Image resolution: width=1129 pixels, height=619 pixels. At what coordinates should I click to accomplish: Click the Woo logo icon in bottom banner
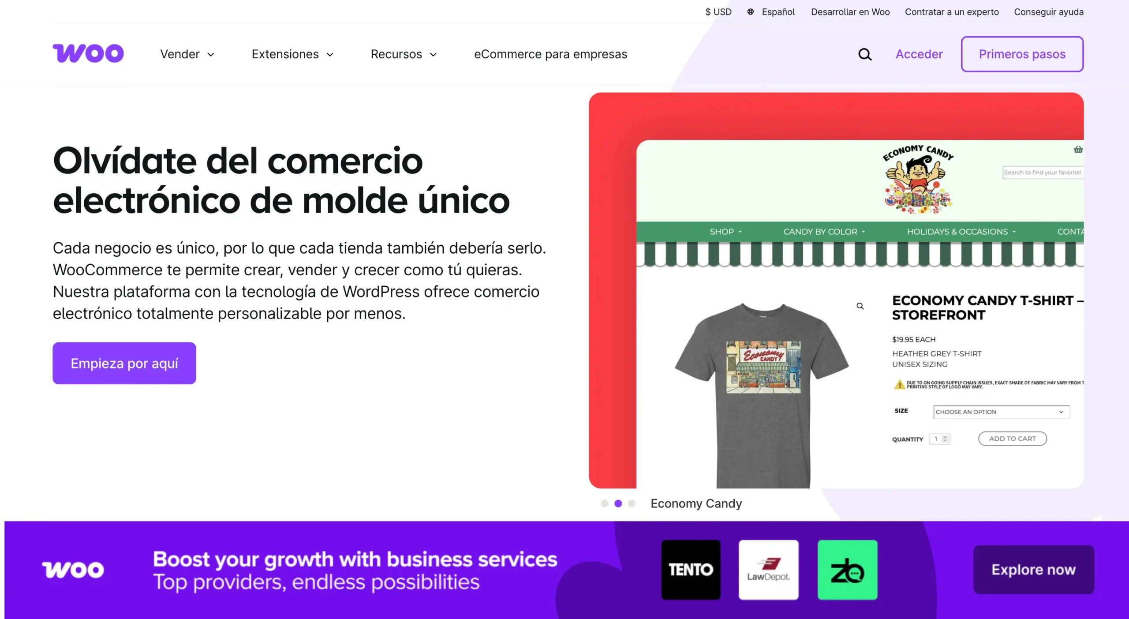coord(71,570)
